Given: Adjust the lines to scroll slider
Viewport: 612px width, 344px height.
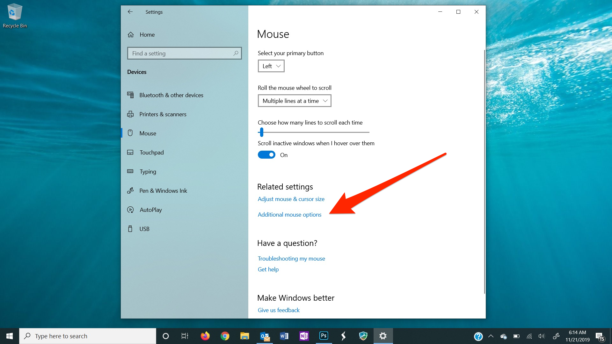Looking at the screenshot, I should [262, 132].
